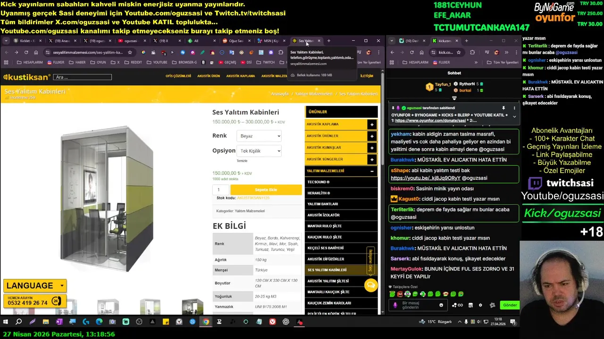The height and width of the screenshot is (339, 604).
Task: Open the ChatGPT icon in the taskbar
Action: [286, 322]
